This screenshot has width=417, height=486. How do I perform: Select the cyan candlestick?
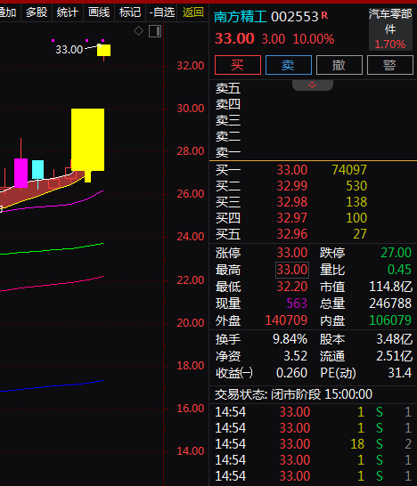click(37, 169)
